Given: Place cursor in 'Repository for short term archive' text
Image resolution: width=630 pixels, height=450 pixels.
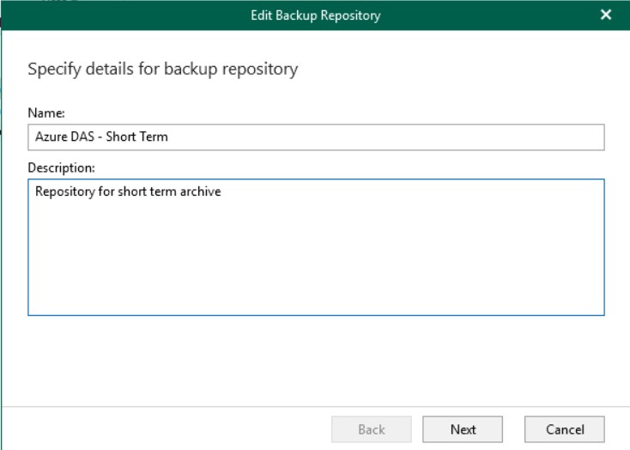Looking at the screenshot, I should (x=128, y=192).
